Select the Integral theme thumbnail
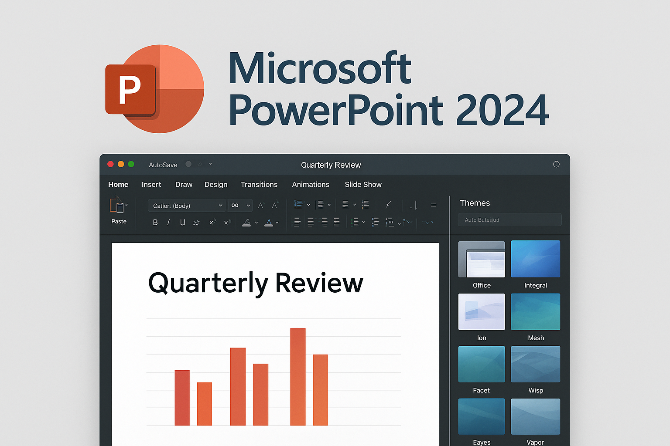The height and width of the screenshot is (446, 670). (535, 259)
